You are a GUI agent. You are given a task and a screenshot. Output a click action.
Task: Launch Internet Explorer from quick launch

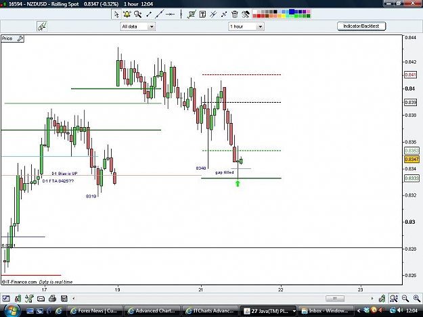click(58, 311)
